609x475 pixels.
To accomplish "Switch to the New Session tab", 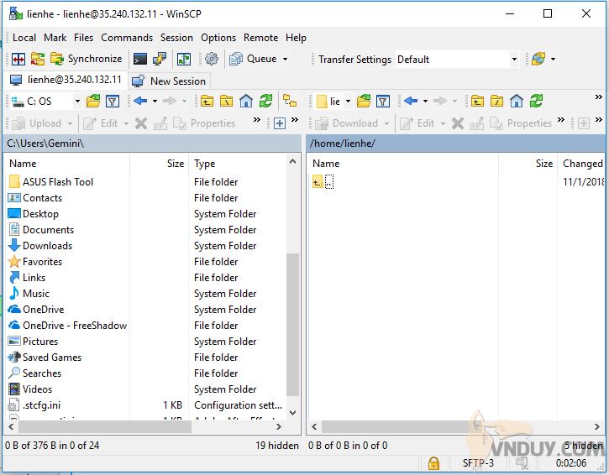I will pyautogui.click(x=169, y=81).
